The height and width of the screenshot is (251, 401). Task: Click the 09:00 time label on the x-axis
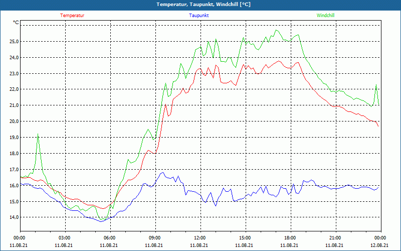point(155,238)
